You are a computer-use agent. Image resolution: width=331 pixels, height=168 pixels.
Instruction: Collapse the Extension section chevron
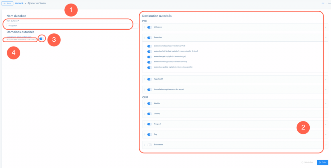[x=325, y=38]
